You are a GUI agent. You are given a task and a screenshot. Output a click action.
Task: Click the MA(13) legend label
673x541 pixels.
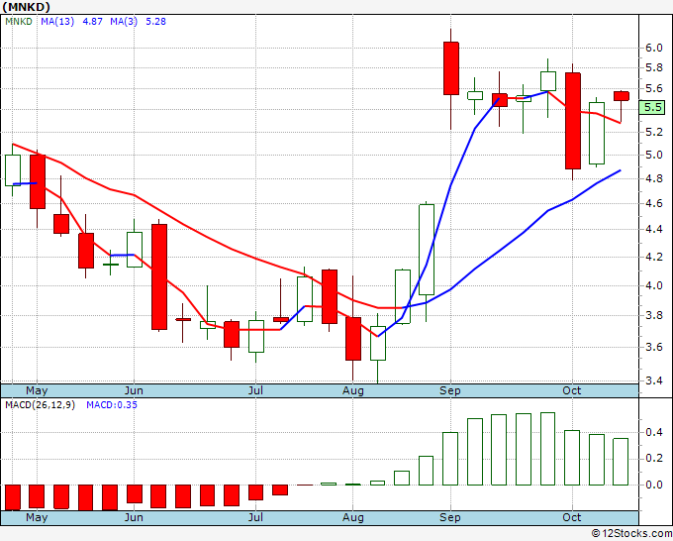click(57, 22)
